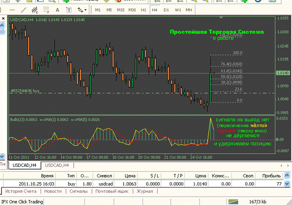Click the 1.80 lot size cell
The width and height of the screenshot is (292, 205).
(87, 184)
